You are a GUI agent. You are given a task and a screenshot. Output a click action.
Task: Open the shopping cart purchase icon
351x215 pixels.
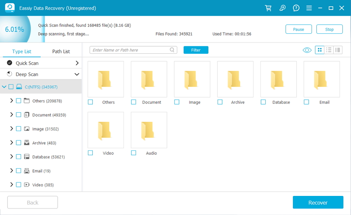(268, 8)
